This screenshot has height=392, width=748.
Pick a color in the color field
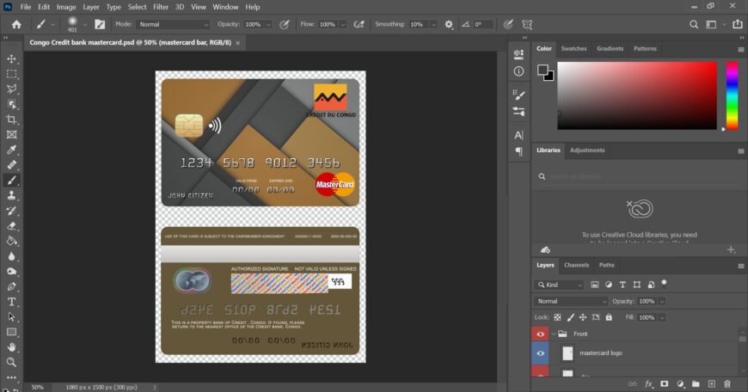point(637,95)
